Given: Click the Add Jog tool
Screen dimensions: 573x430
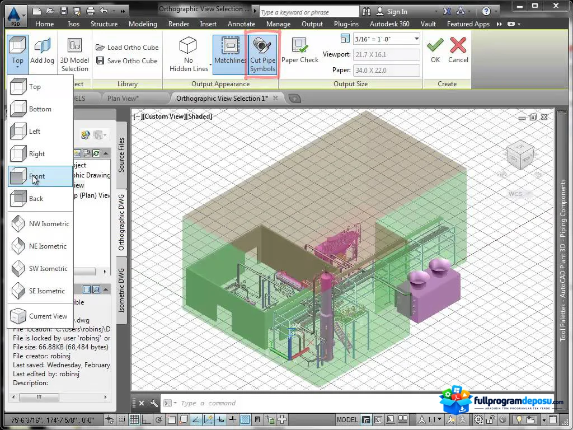Looking at the screenshot, I should click(x=42, y=51).
